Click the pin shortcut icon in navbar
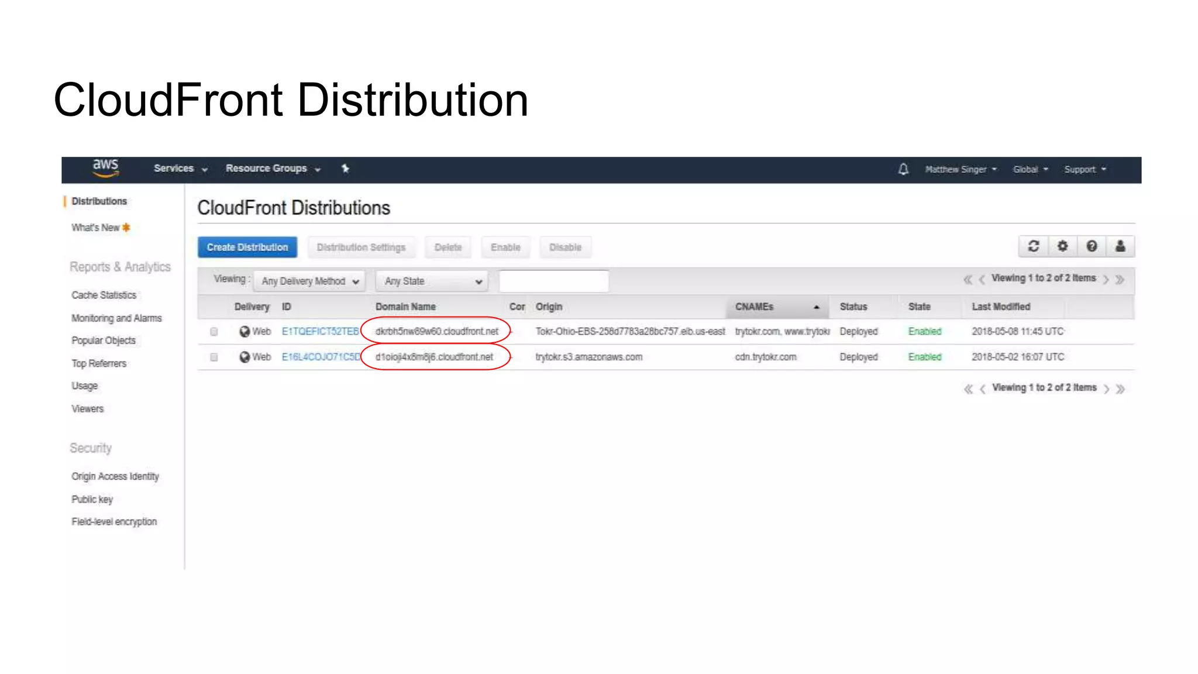This screenshot has height=674, width=1198. click(345, 168)
